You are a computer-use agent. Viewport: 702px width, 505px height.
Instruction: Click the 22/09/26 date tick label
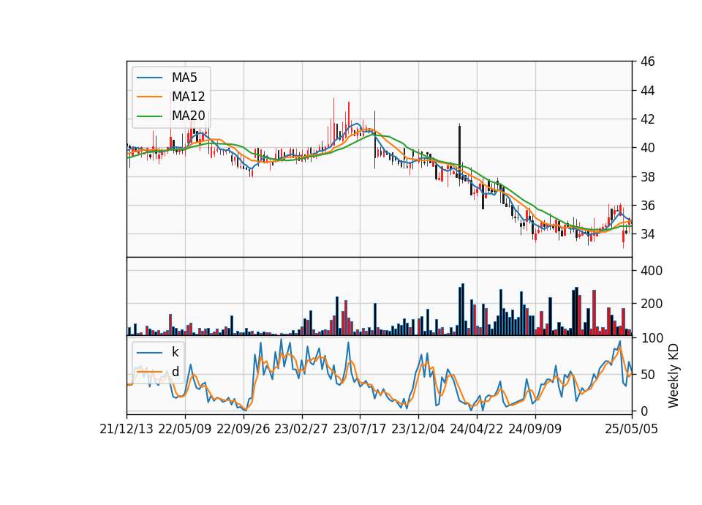click(244, 429)
